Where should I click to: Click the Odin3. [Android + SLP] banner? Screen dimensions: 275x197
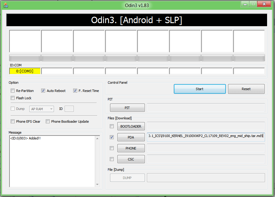click(x=137, y=20)
